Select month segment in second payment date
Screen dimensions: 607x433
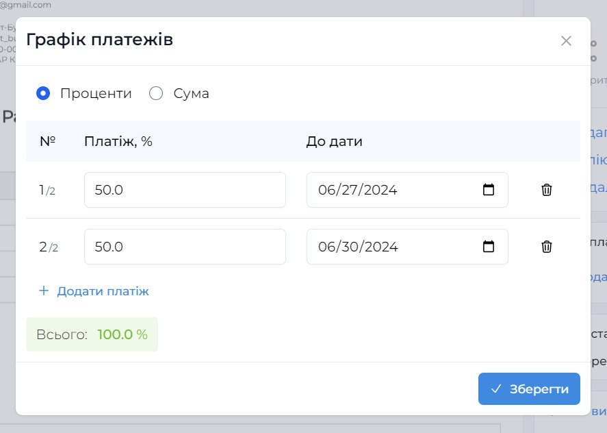coord(325,247)
